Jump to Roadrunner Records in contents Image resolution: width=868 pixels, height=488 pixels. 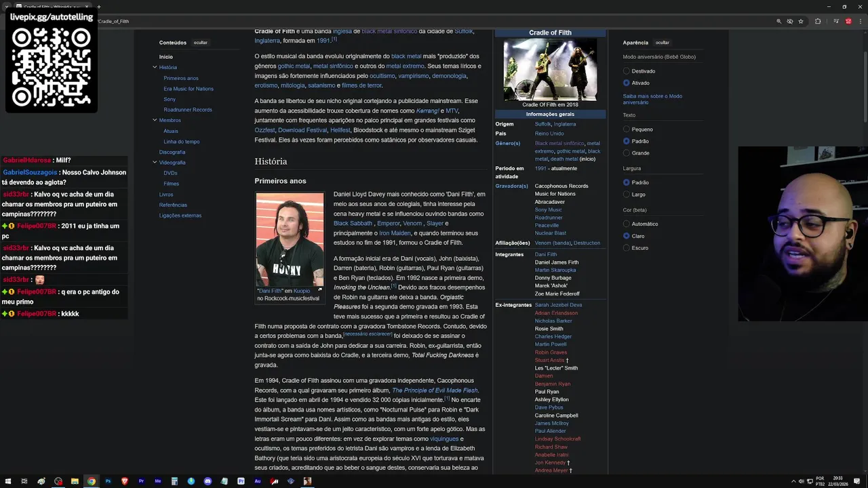click(x=188, y=110)
